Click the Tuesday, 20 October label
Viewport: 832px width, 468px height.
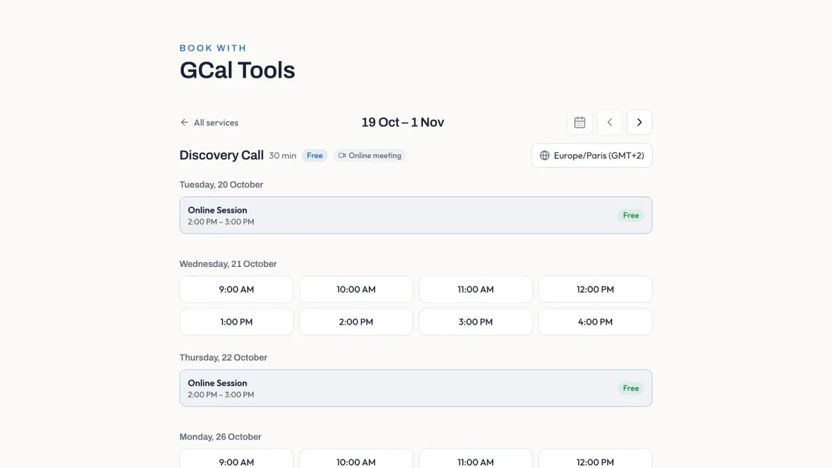tap(221, 184)
